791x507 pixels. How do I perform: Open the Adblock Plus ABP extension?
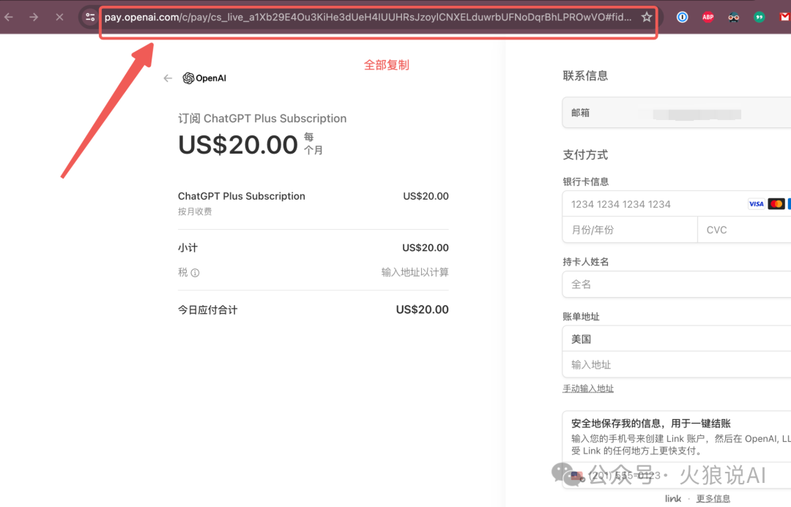[708, 17]
